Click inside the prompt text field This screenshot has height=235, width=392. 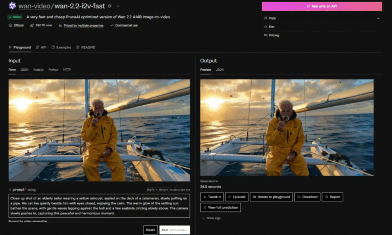[99, 206]
